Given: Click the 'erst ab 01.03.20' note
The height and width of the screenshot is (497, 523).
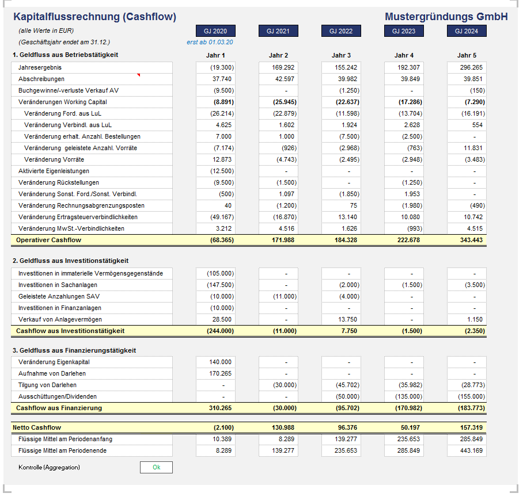Looking at the screenshot, I should pos(210,42).
